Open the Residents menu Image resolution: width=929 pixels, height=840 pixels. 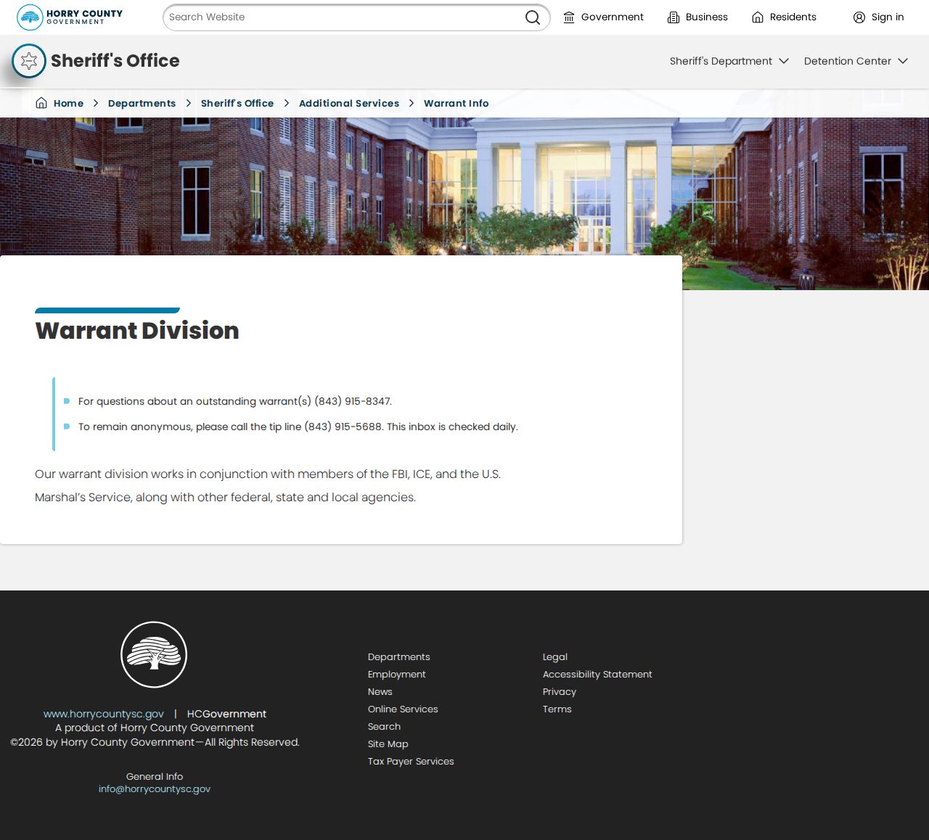[784, 17]
